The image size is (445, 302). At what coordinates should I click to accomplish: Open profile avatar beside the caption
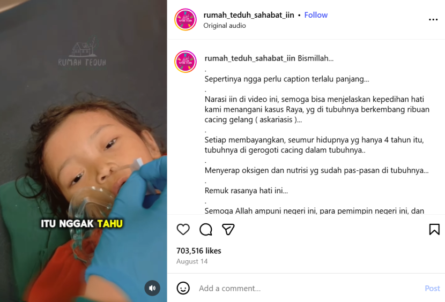(186, 62)
